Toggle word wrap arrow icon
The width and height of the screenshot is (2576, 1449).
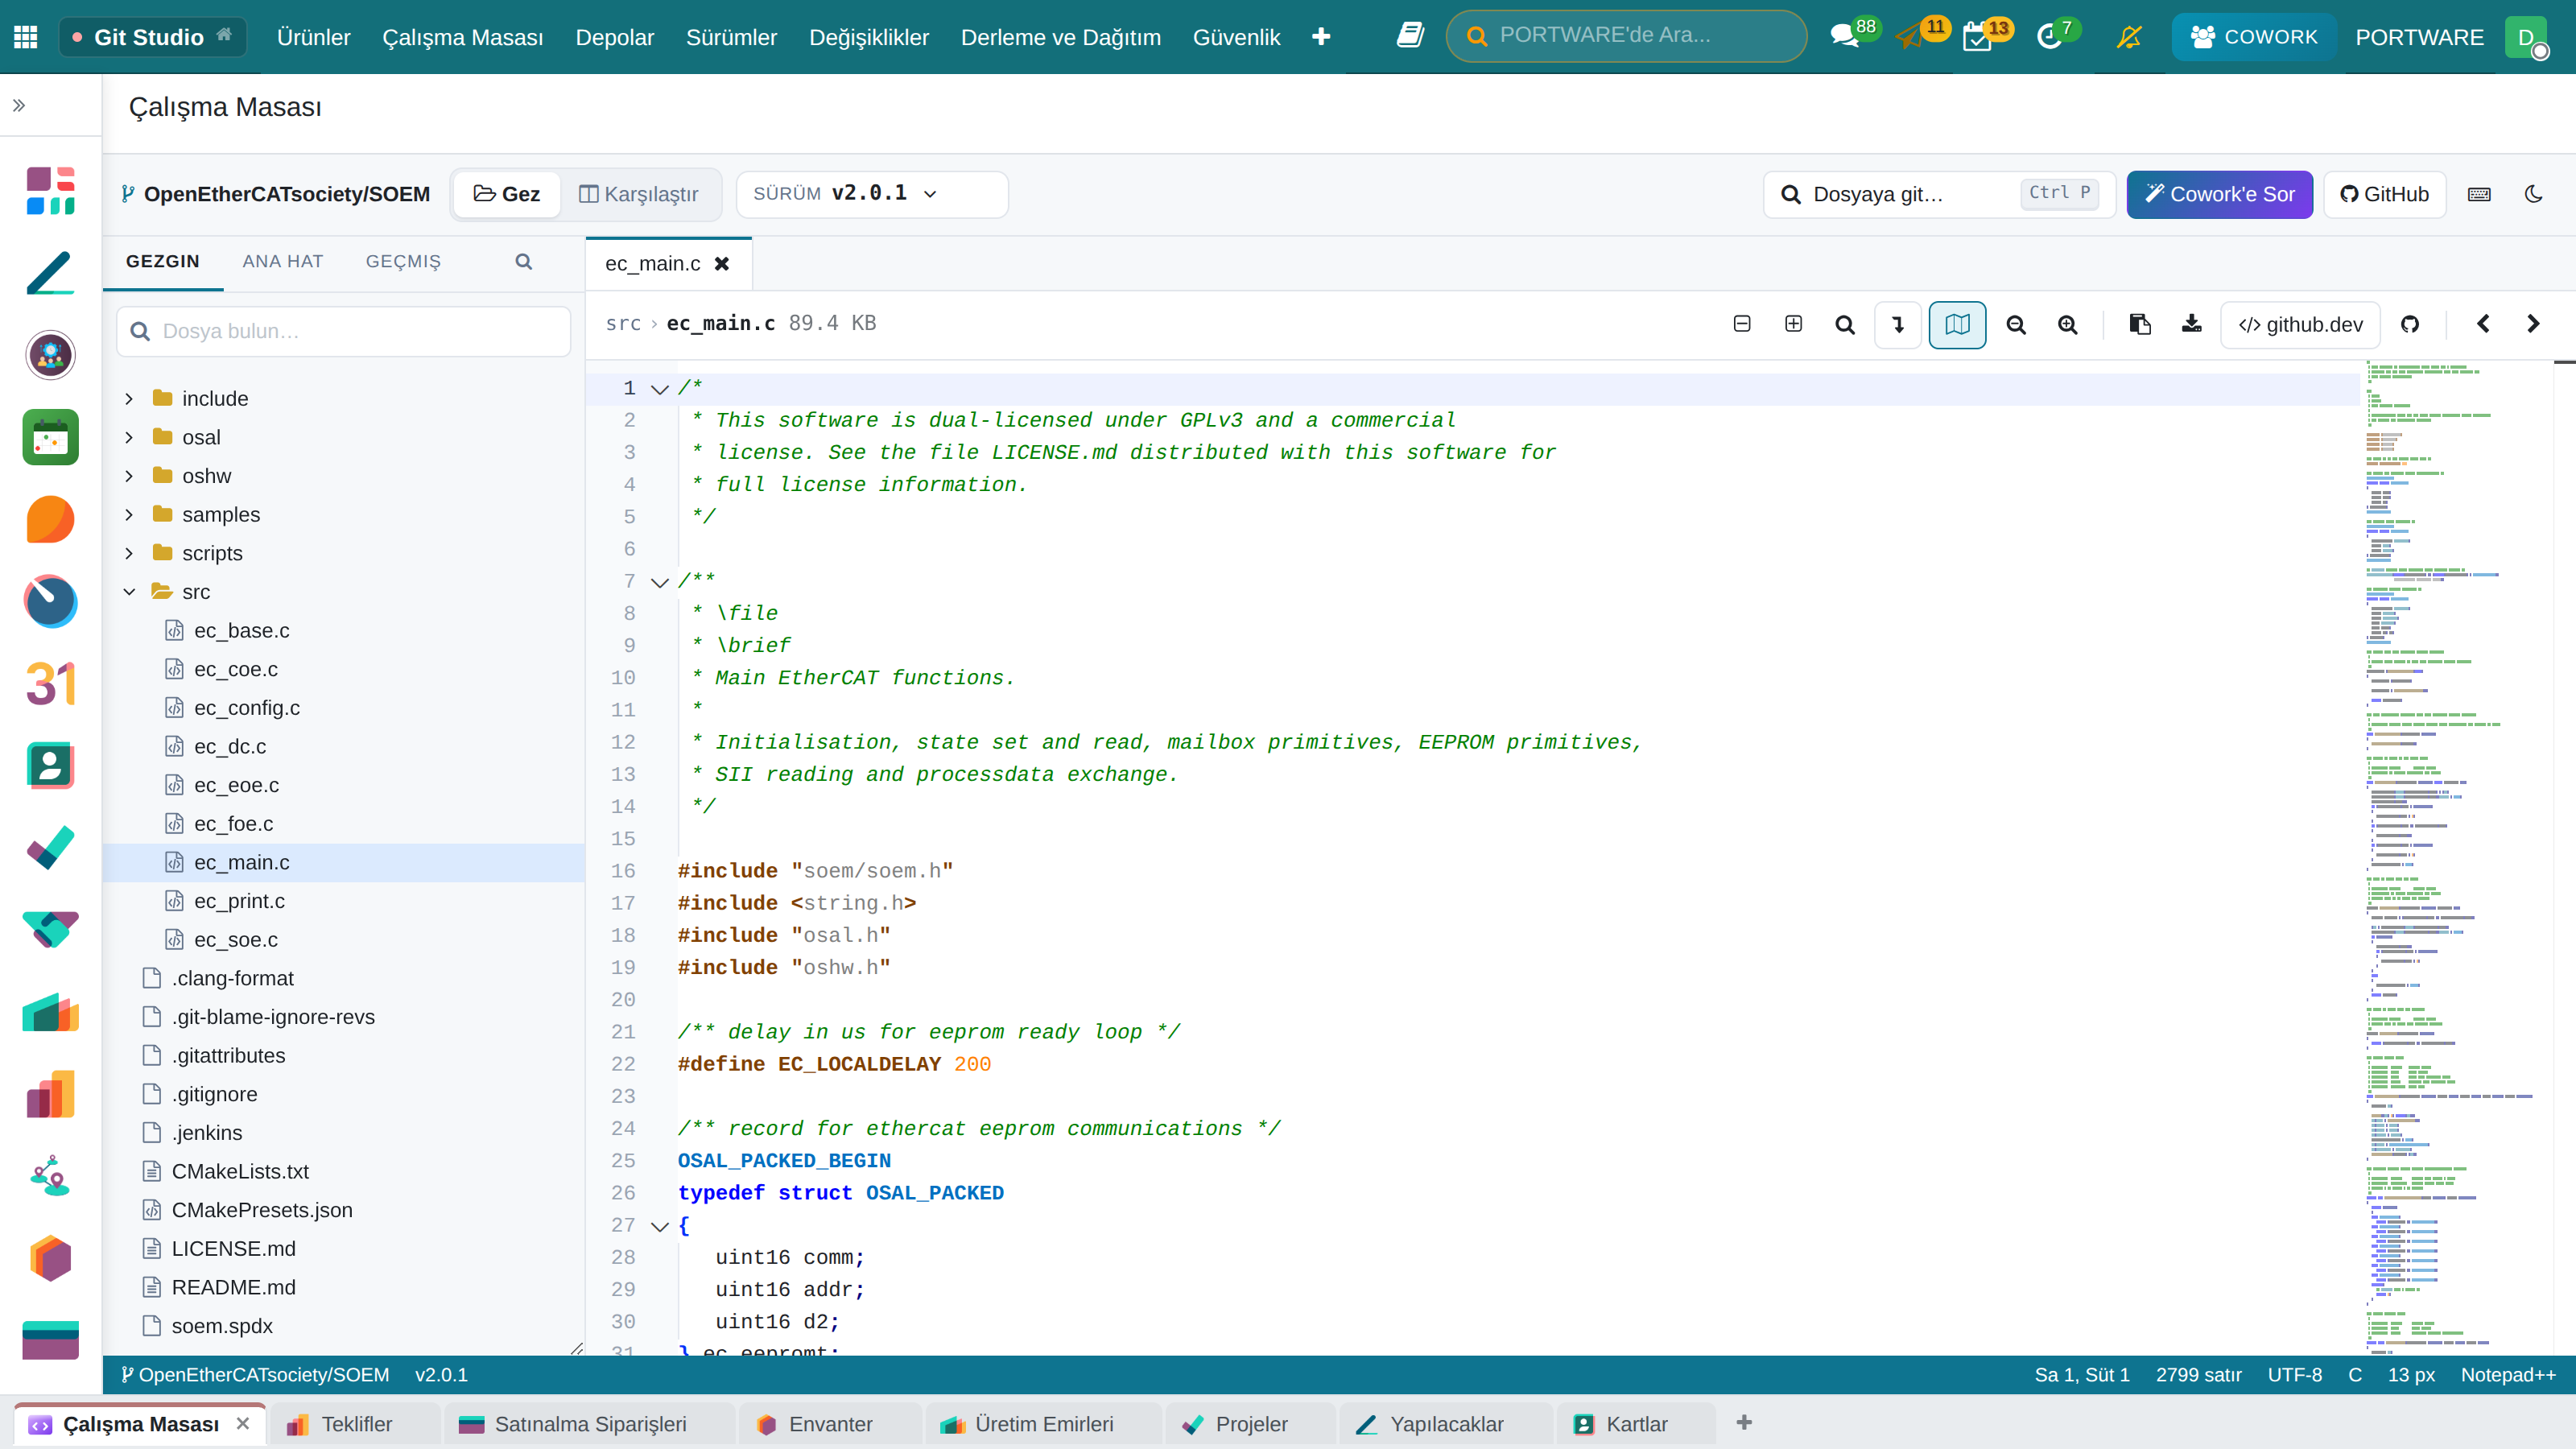pos(1898,324)
